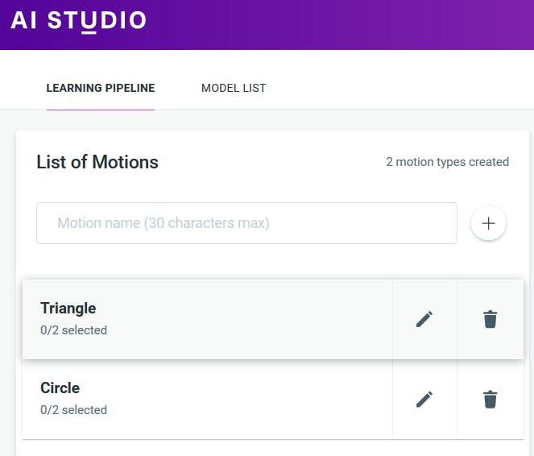Image resolution: width=534 pixels, height=456 pixels.
Task: Click the "List of Motions" heading
Action: click(97, 162)
